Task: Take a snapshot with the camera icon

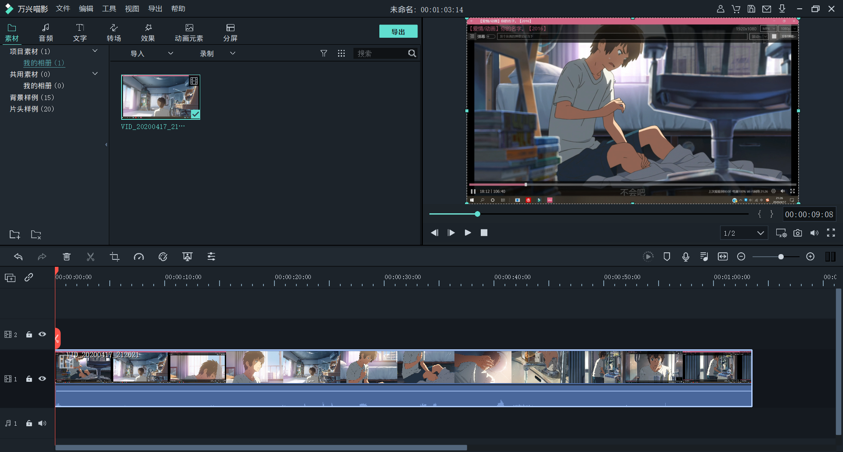Action: (x=798, y=233)
